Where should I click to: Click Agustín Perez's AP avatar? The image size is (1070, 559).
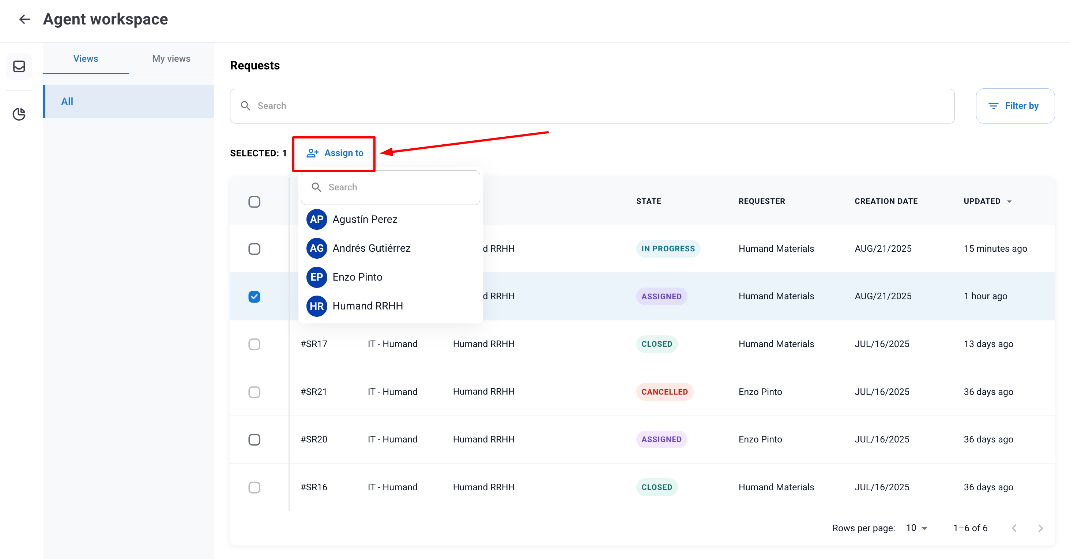coord(317,219)
